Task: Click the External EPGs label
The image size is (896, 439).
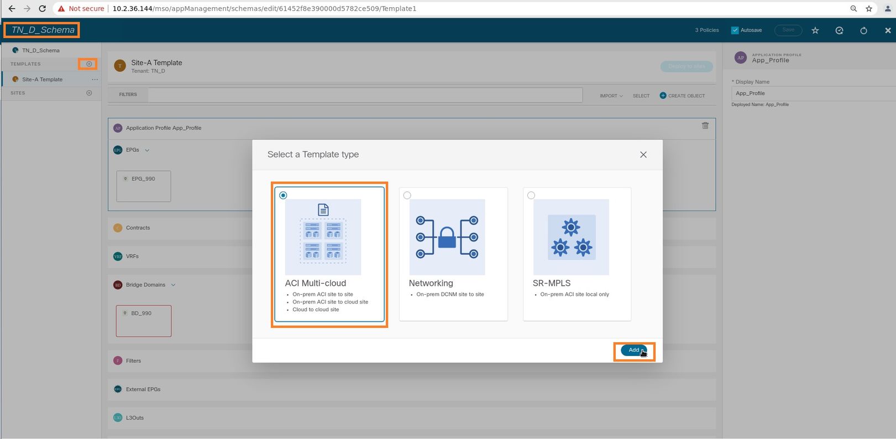Action: pos(143,389)
